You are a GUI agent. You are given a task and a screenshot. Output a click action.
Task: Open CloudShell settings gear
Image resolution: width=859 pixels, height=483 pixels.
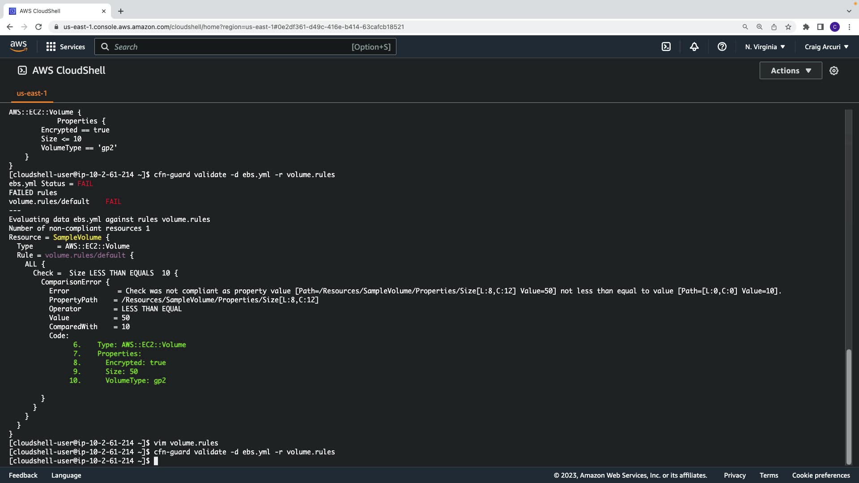(x=833, y=71)
